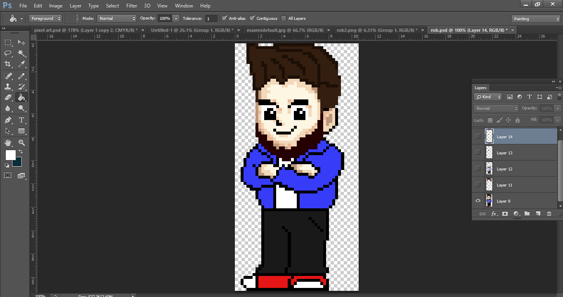Create a new group folder
This screenshot has width=563, height=297.
point(527,214)
